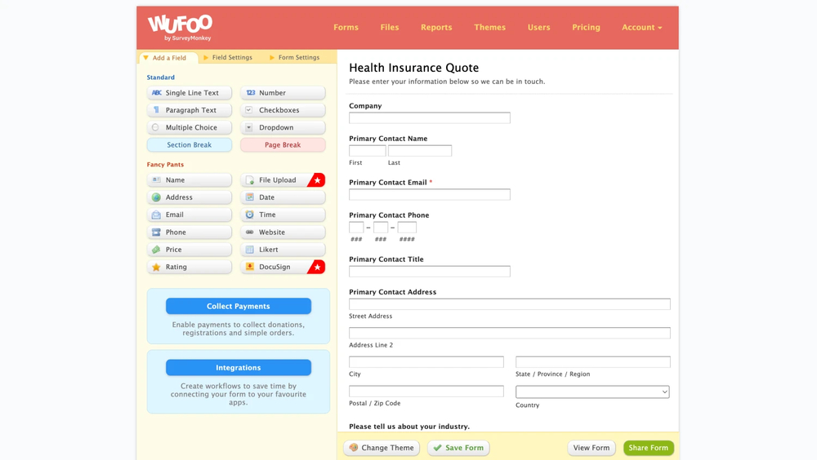Click the Share Form button
817x460 pixels.
click(x=649, y=448)
